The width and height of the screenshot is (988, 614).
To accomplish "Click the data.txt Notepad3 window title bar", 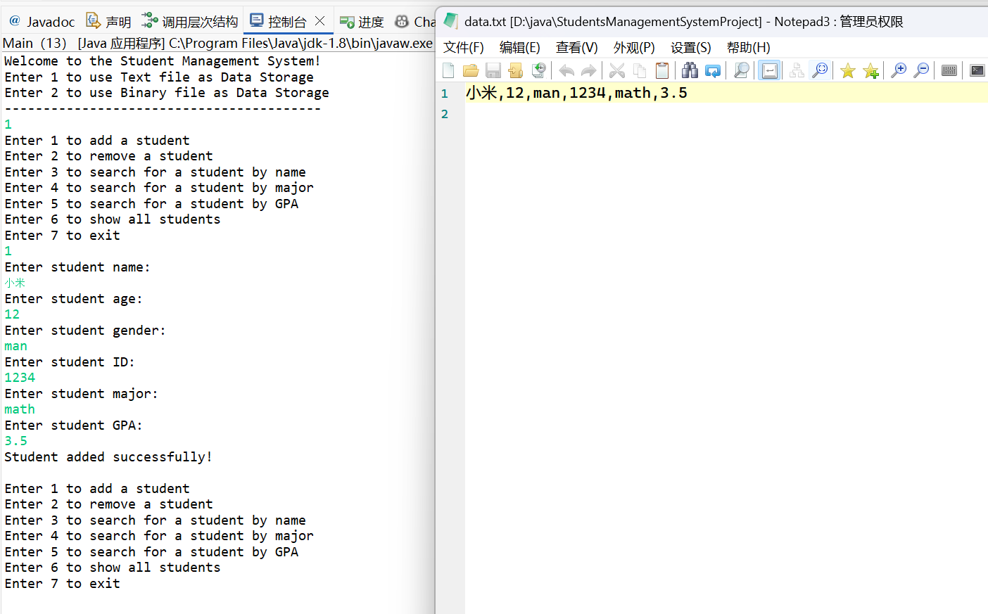I will pos(711,21).
